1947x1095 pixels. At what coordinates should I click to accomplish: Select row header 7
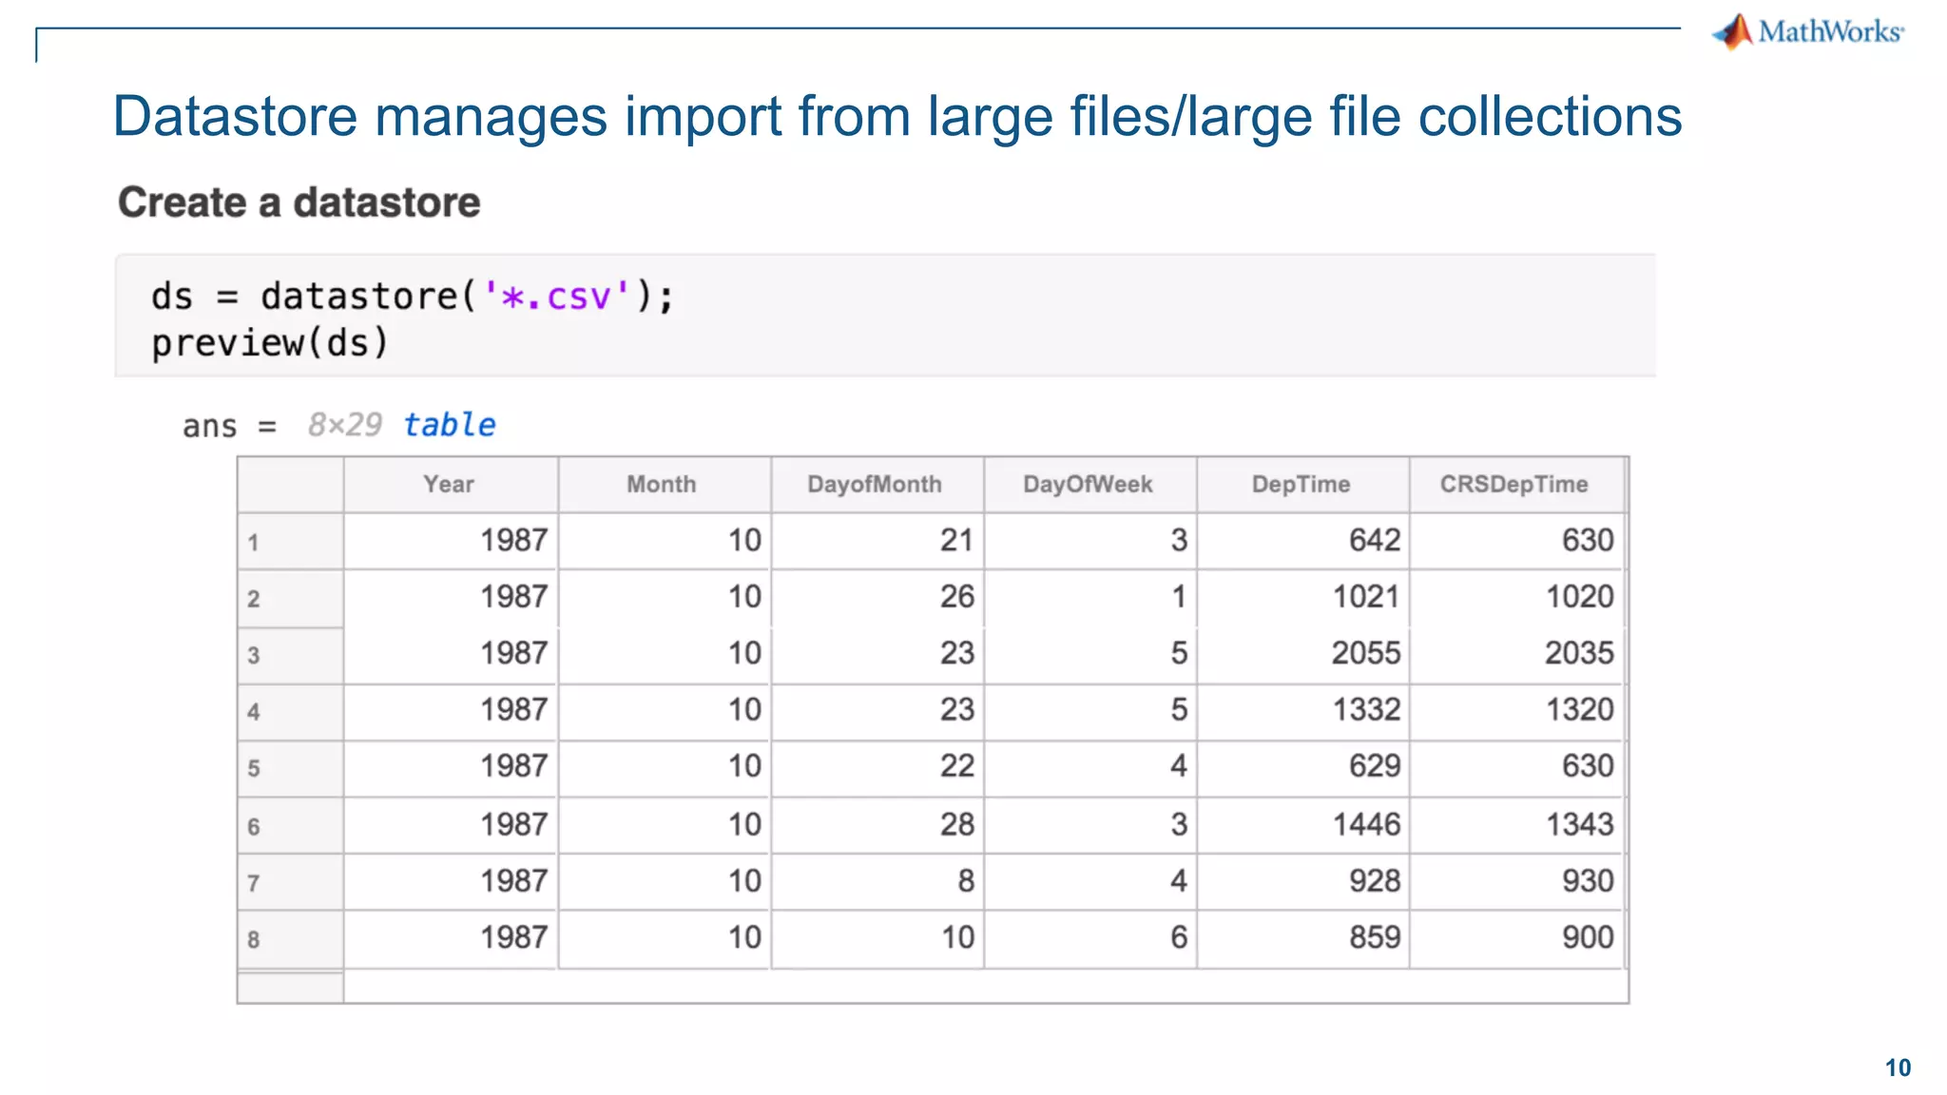[290, 882]
